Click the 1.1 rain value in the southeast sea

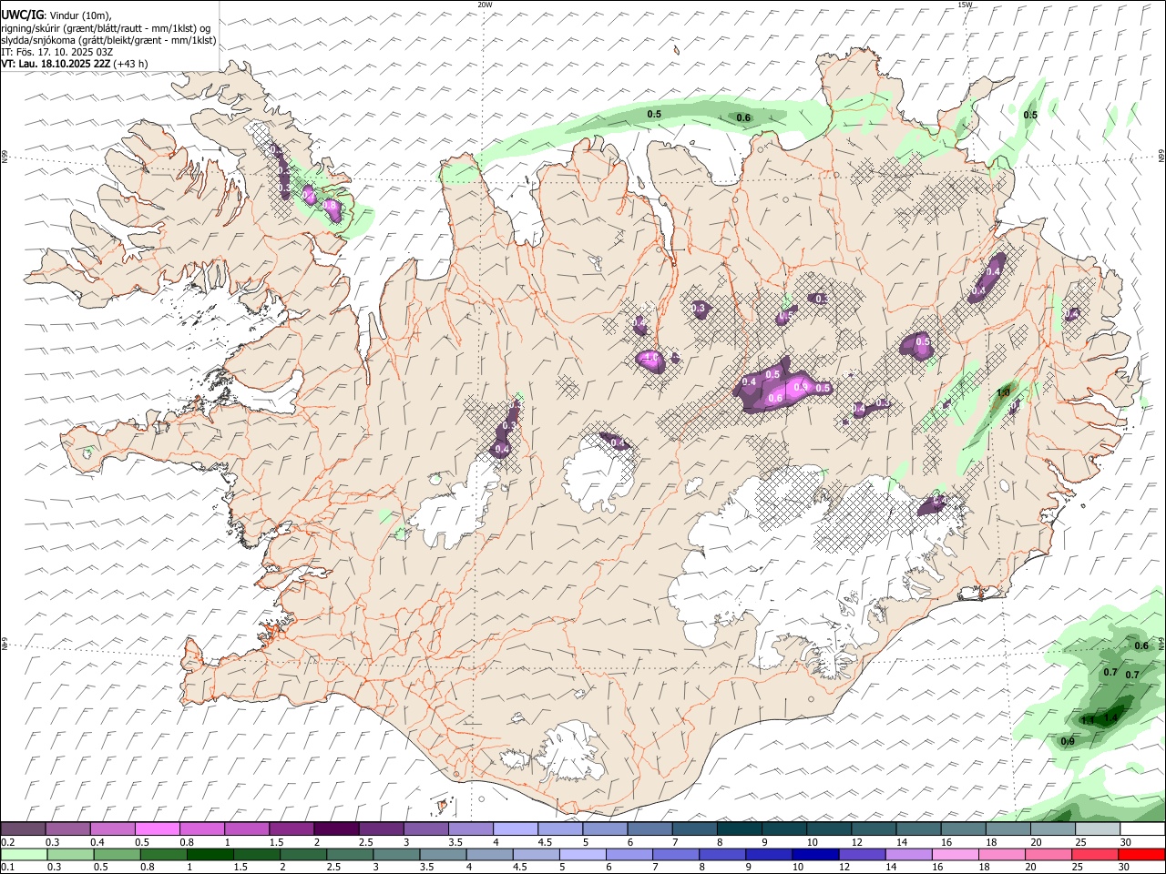tap(1087, 720)
